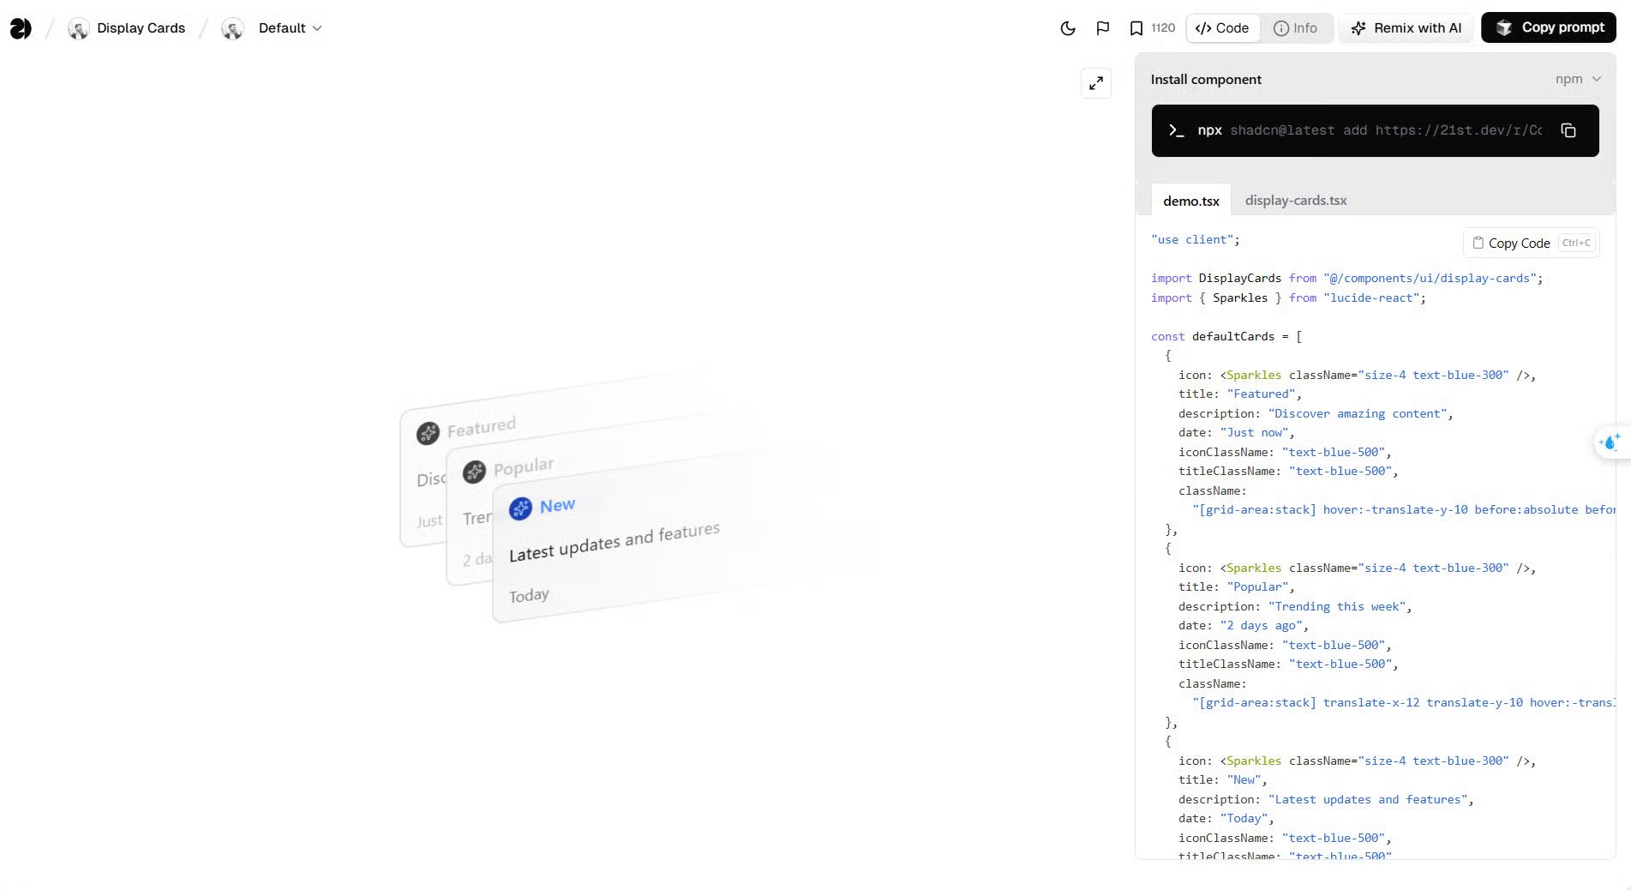This screenshot has width=1631, height=890.
Task: Click the blue droplet widget on the right edge
Action: click(x=1610, y=442)
